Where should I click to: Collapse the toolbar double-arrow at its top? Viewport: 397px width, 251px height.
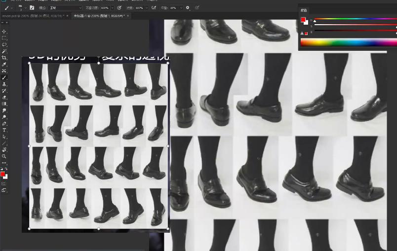pos(3,23)
